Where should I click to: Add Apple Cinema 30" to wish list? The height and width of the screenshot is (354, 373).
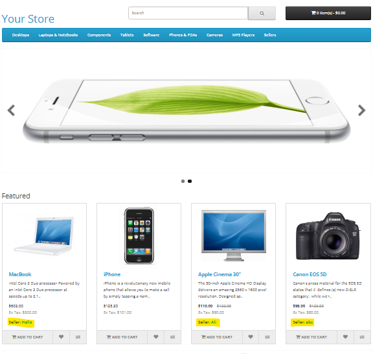(x=251, y=337)
